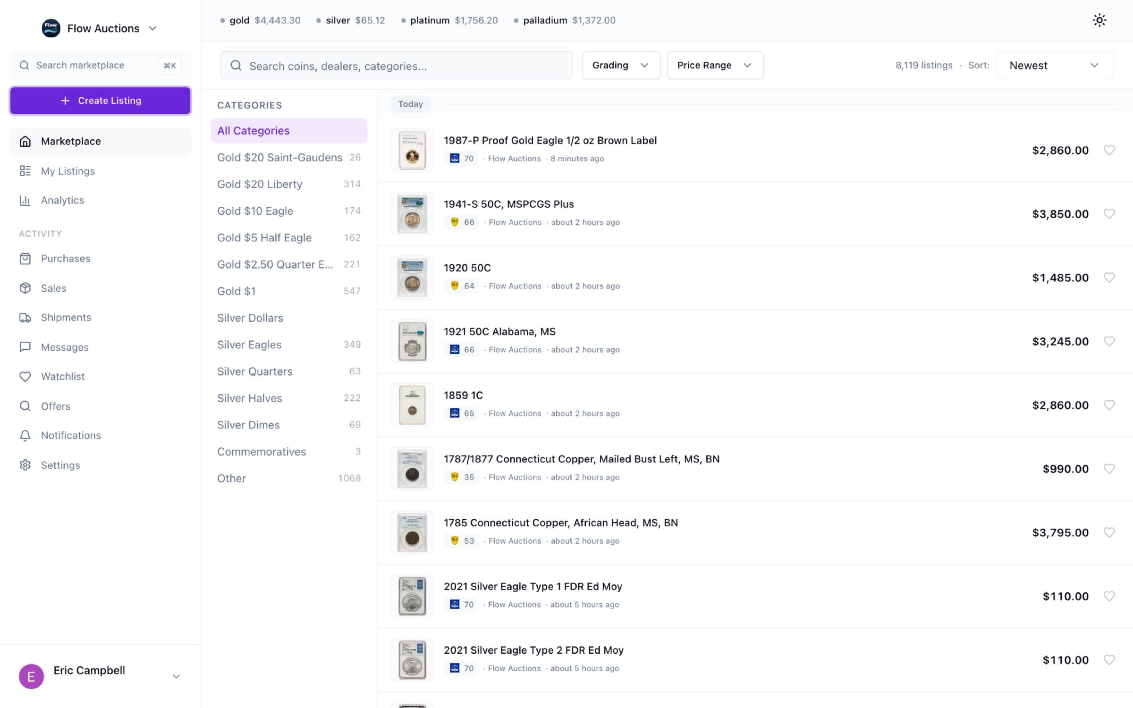Select All Categories filter
The image size is (1133, 708).
[289, 131]
